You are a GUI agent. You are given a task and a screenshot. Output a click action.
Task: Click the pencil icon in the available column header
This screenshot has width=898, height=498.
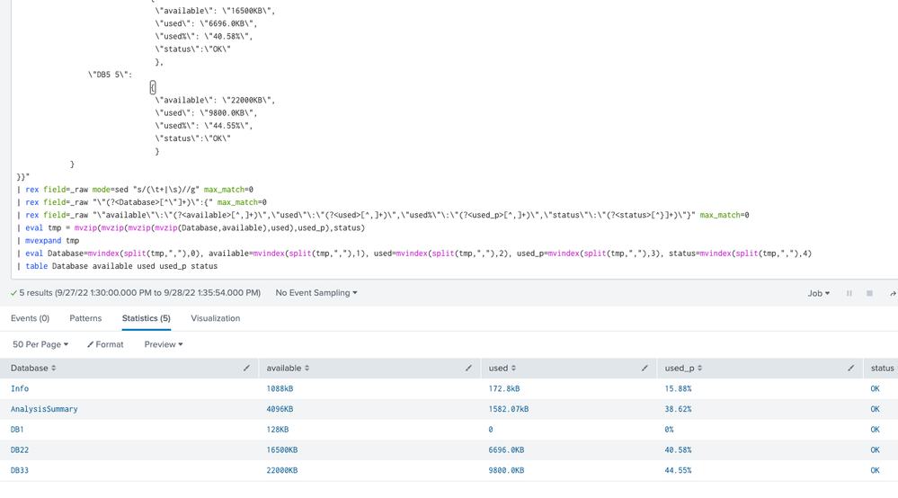click(468, 369)
